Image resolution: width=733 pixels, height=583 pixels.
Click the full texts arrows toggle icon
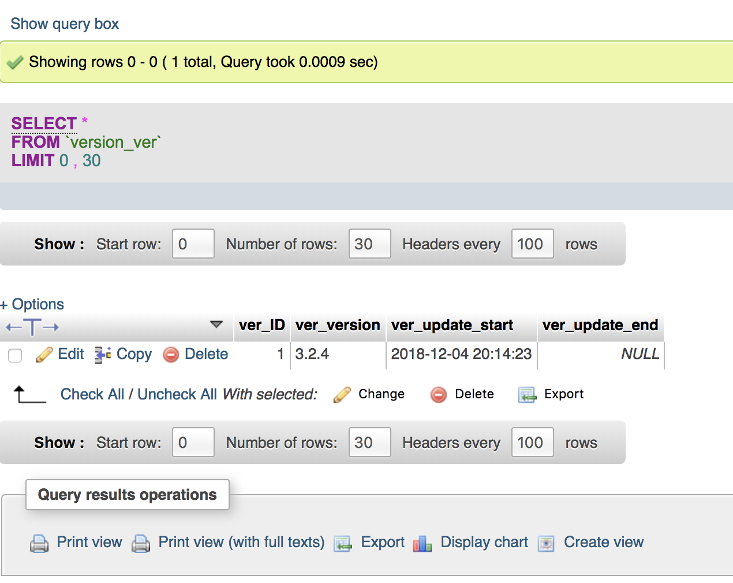pos(32,327)
